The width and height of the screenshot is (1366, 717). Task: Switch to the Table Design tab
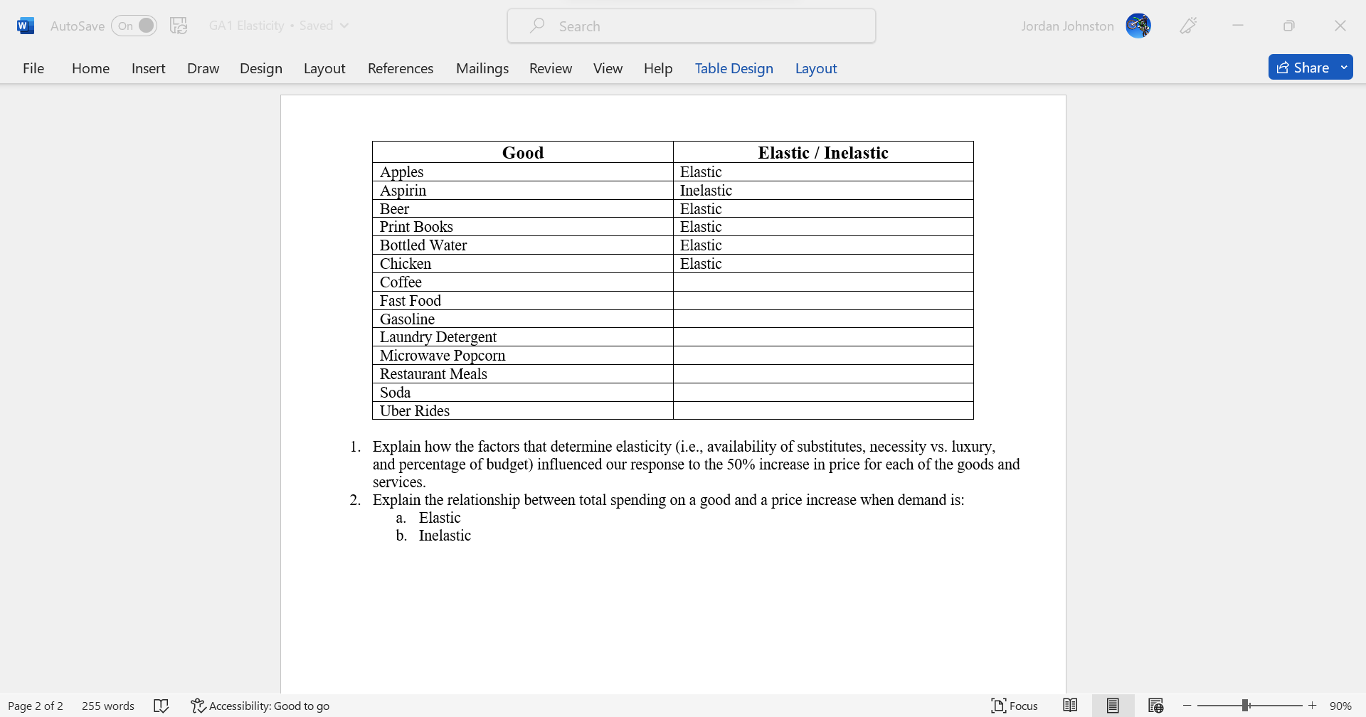pyautogui.click(x=734, y=68)
